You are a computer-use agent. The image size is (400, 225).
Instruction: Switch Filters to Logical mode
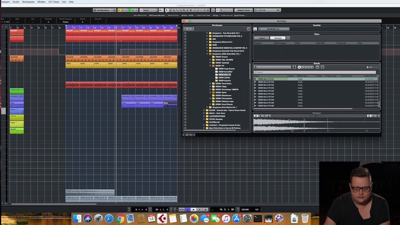tap(262, 38)
